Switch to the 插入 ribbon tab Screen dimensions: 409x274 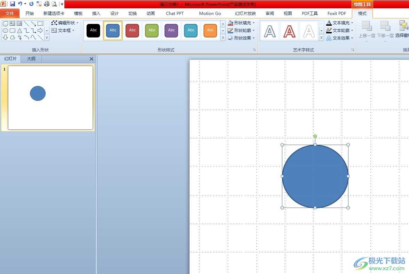96,13
